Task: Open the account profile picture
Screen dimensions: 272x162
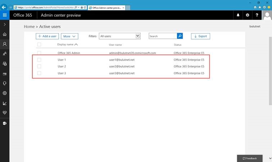Action: click(267, 15)
